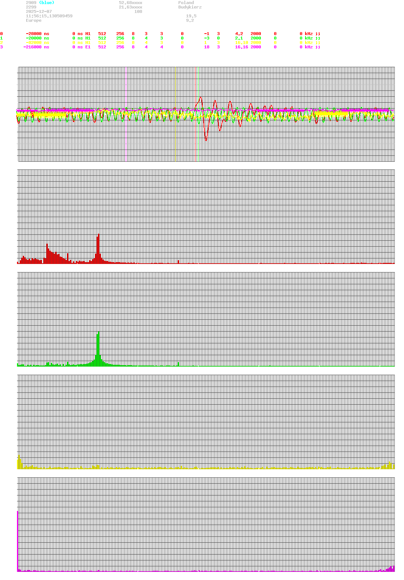Click the 'Poland' country text

(x=186, y=3)
